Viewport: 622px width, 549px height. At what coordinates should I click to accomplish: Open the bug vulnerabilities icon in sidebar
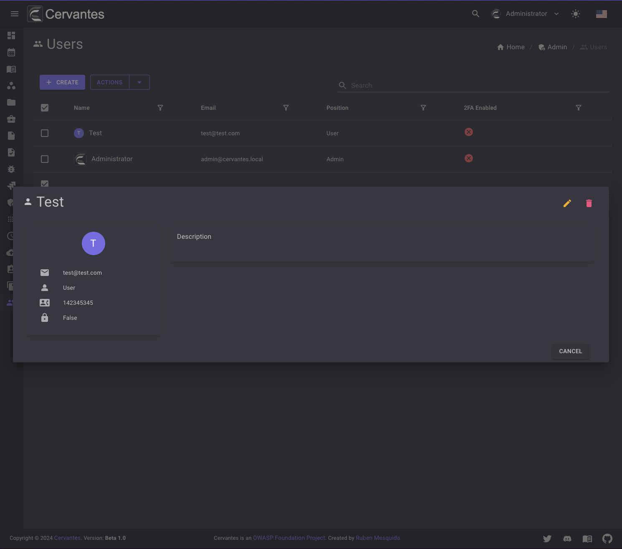11,169
